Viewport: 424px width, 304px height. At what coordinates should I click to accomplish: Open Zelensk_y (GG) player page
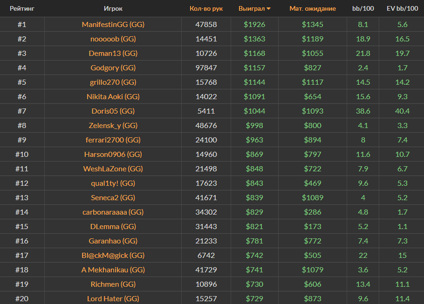(x=113, y=125)
